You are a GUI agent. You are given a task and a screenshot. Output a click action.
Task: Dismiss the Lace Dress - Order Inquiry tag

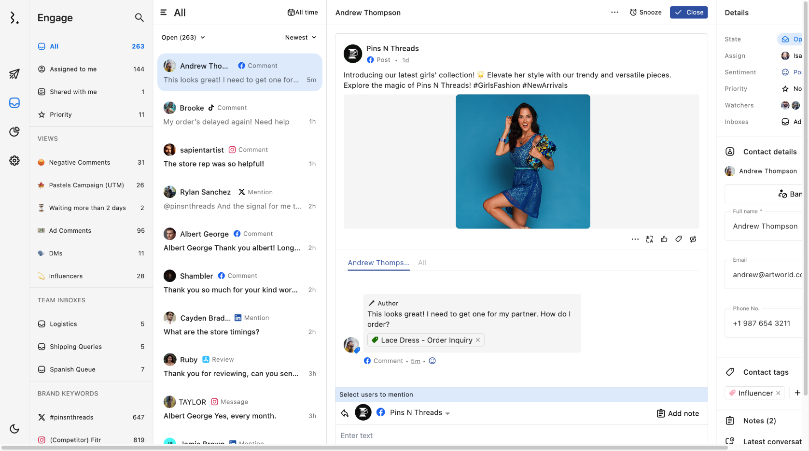click(477, 340)
